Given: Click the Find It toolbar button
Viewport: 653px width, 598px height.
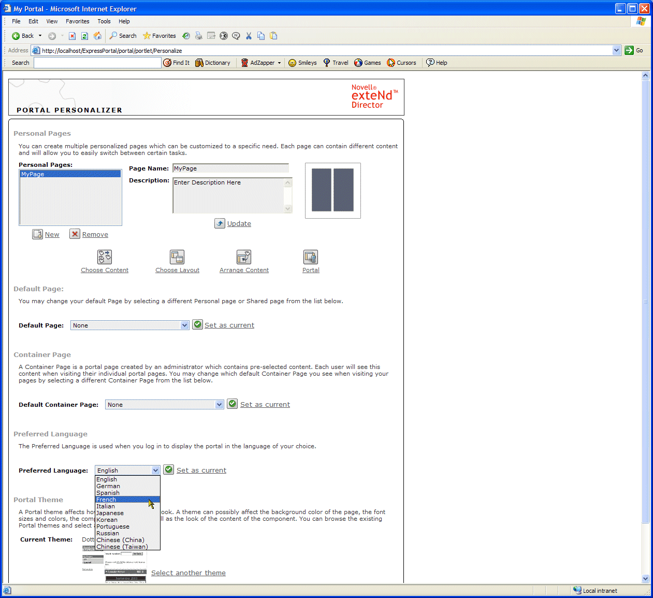Looking at the screenshot, I should [x=177, y=63].
